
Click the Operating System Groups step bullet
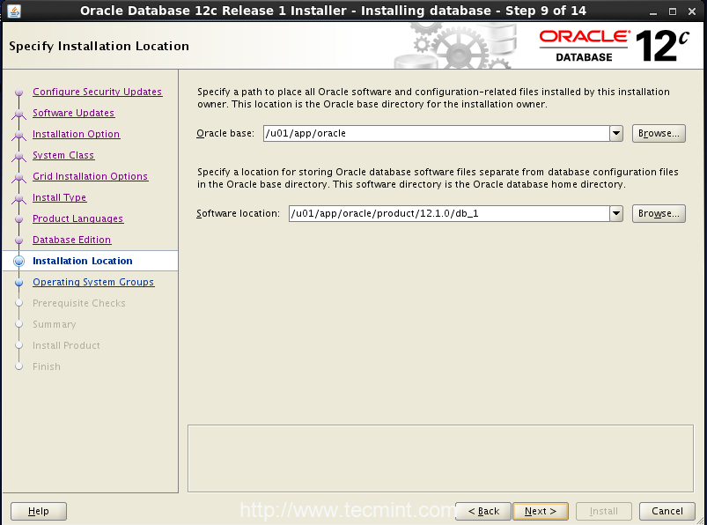tap(19, 283)
